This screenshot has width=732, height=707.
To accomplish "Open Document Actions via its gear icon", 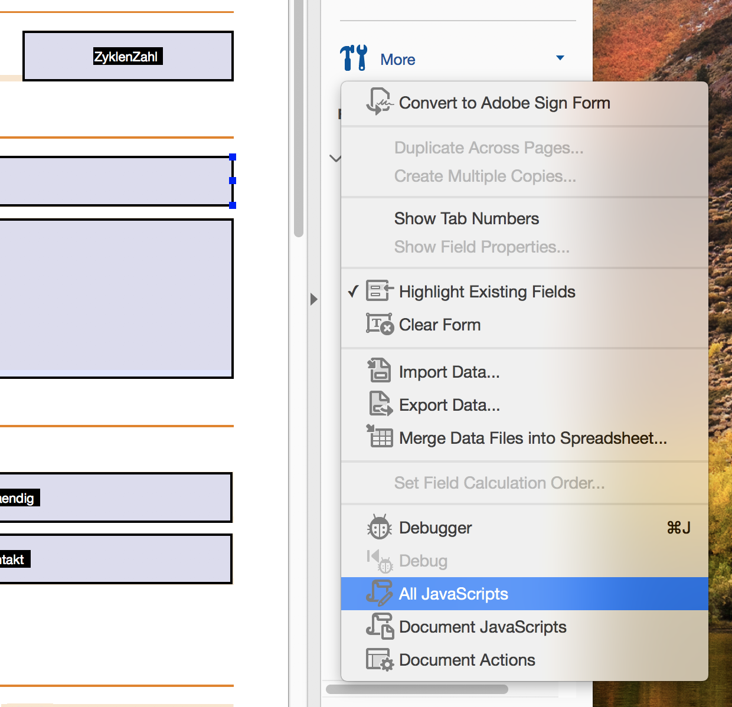I will coord(380,659).
